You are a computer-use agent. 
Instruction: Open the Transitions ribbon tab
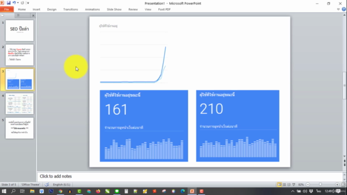click(70, 9)
